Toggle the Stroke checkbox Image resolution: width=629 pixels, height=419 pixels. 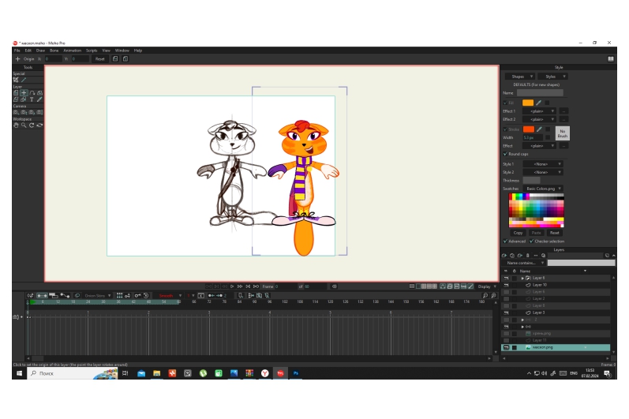[505, 129]
